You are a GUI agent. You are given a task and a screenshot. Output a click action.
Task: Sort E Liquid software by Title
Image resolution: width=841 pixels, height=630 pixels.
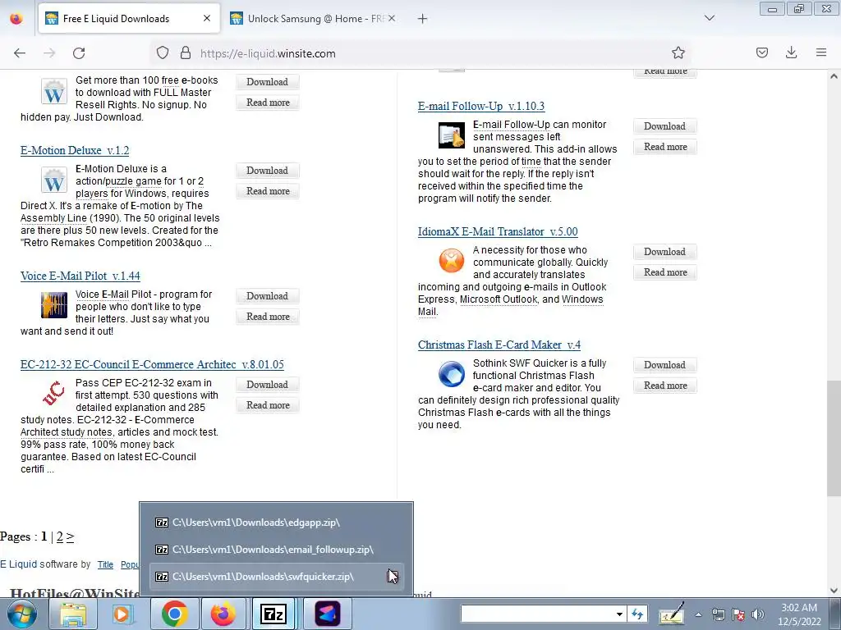point(105,564)
